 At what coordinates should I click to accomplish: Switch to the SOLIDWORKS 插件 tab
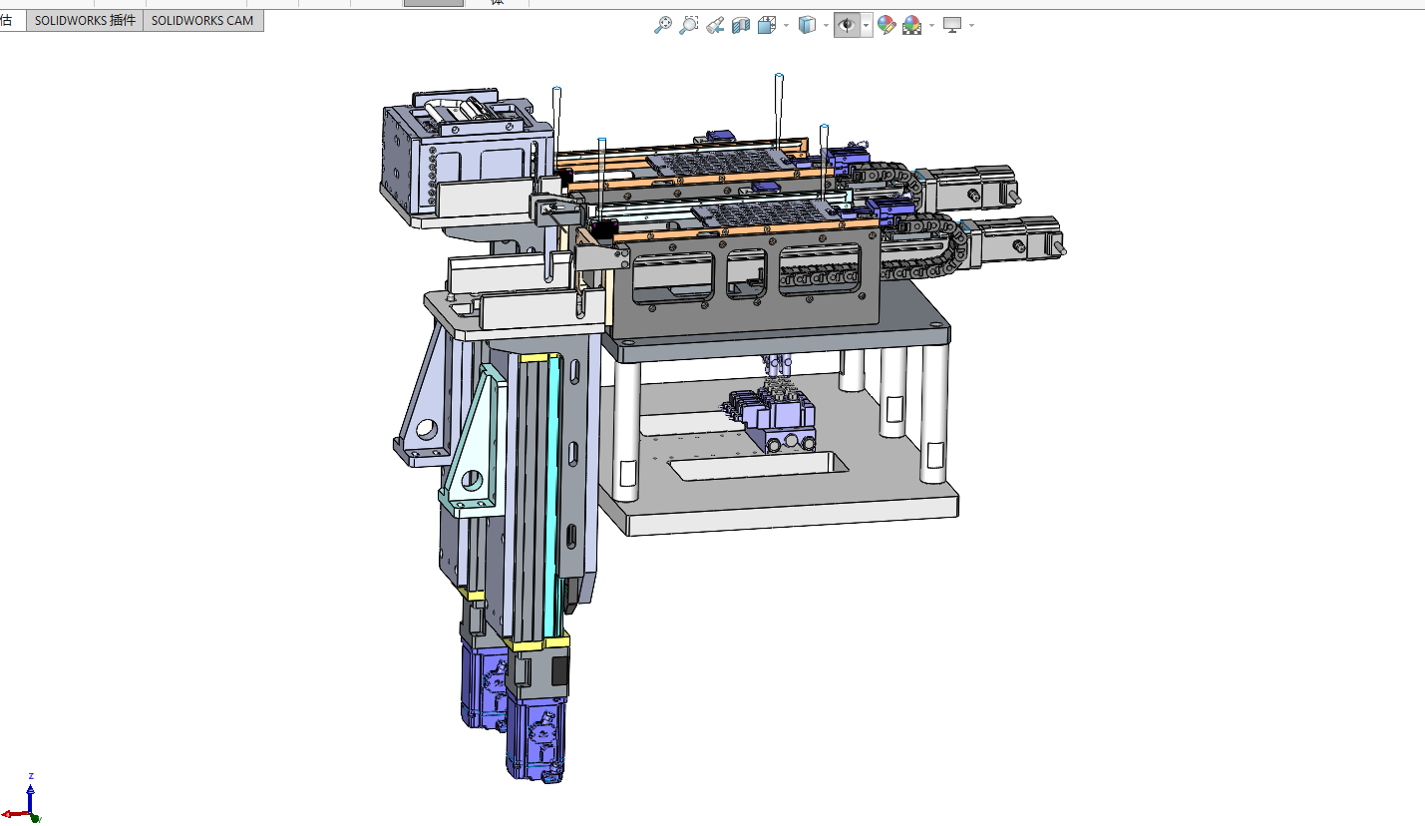[85, 21]
